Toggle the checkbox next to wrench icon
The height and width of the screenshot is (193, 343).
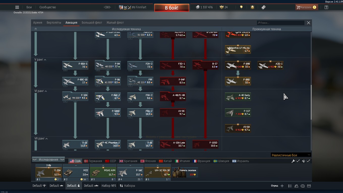pyautogui.click(x=298, y=161)
